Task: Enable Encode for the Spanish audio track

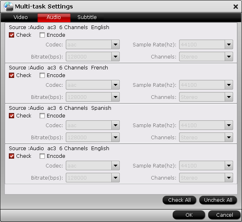Action: click(x=42, y=116)
